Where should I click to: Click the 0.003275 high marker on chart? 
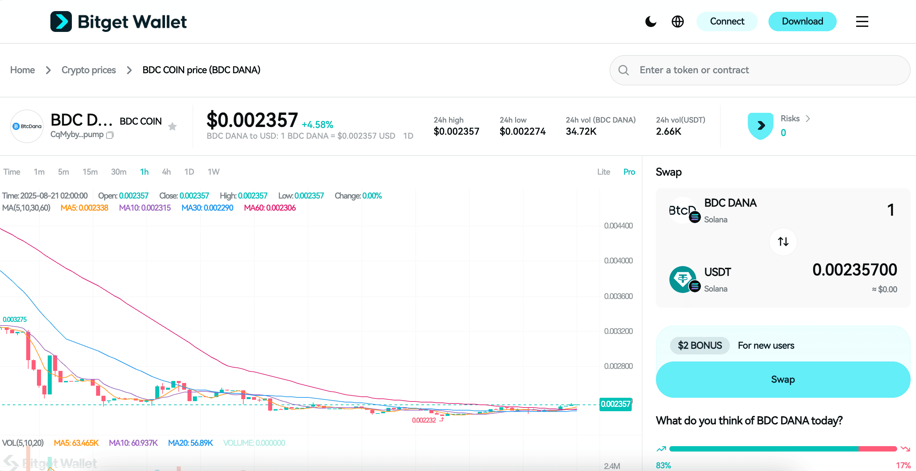(x=14, y=319)
